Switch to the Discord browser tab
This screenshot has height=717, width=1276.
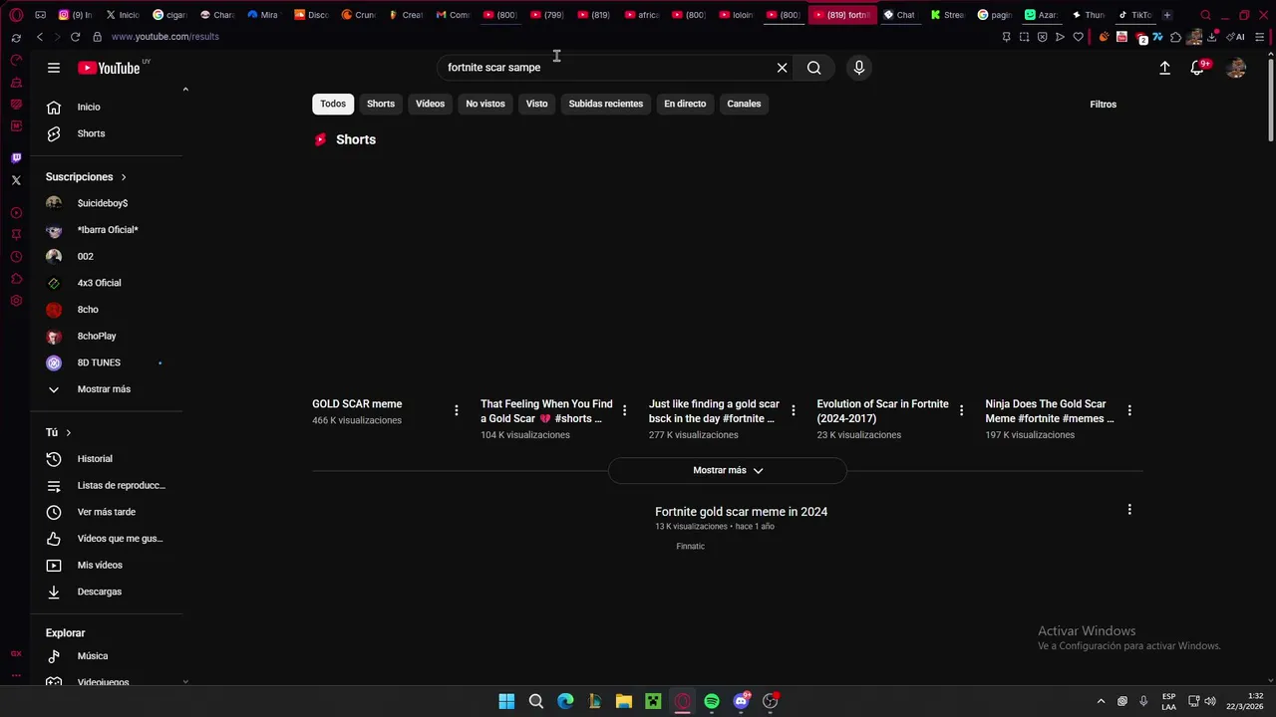click(312, 15)
